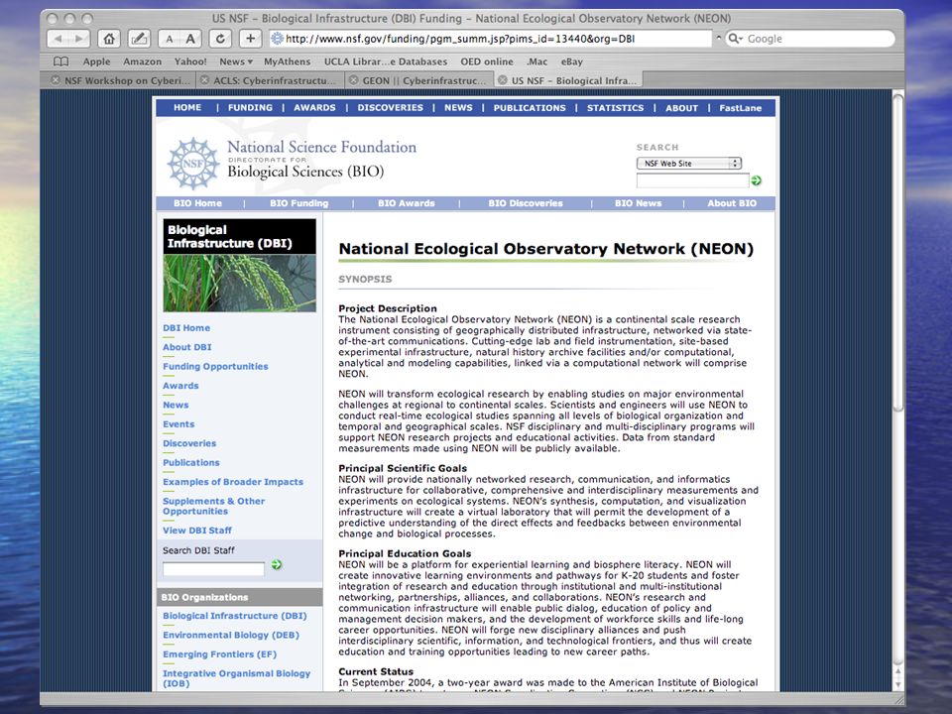
Task: Open View DBI Staff link
Action: pos(196,531)
